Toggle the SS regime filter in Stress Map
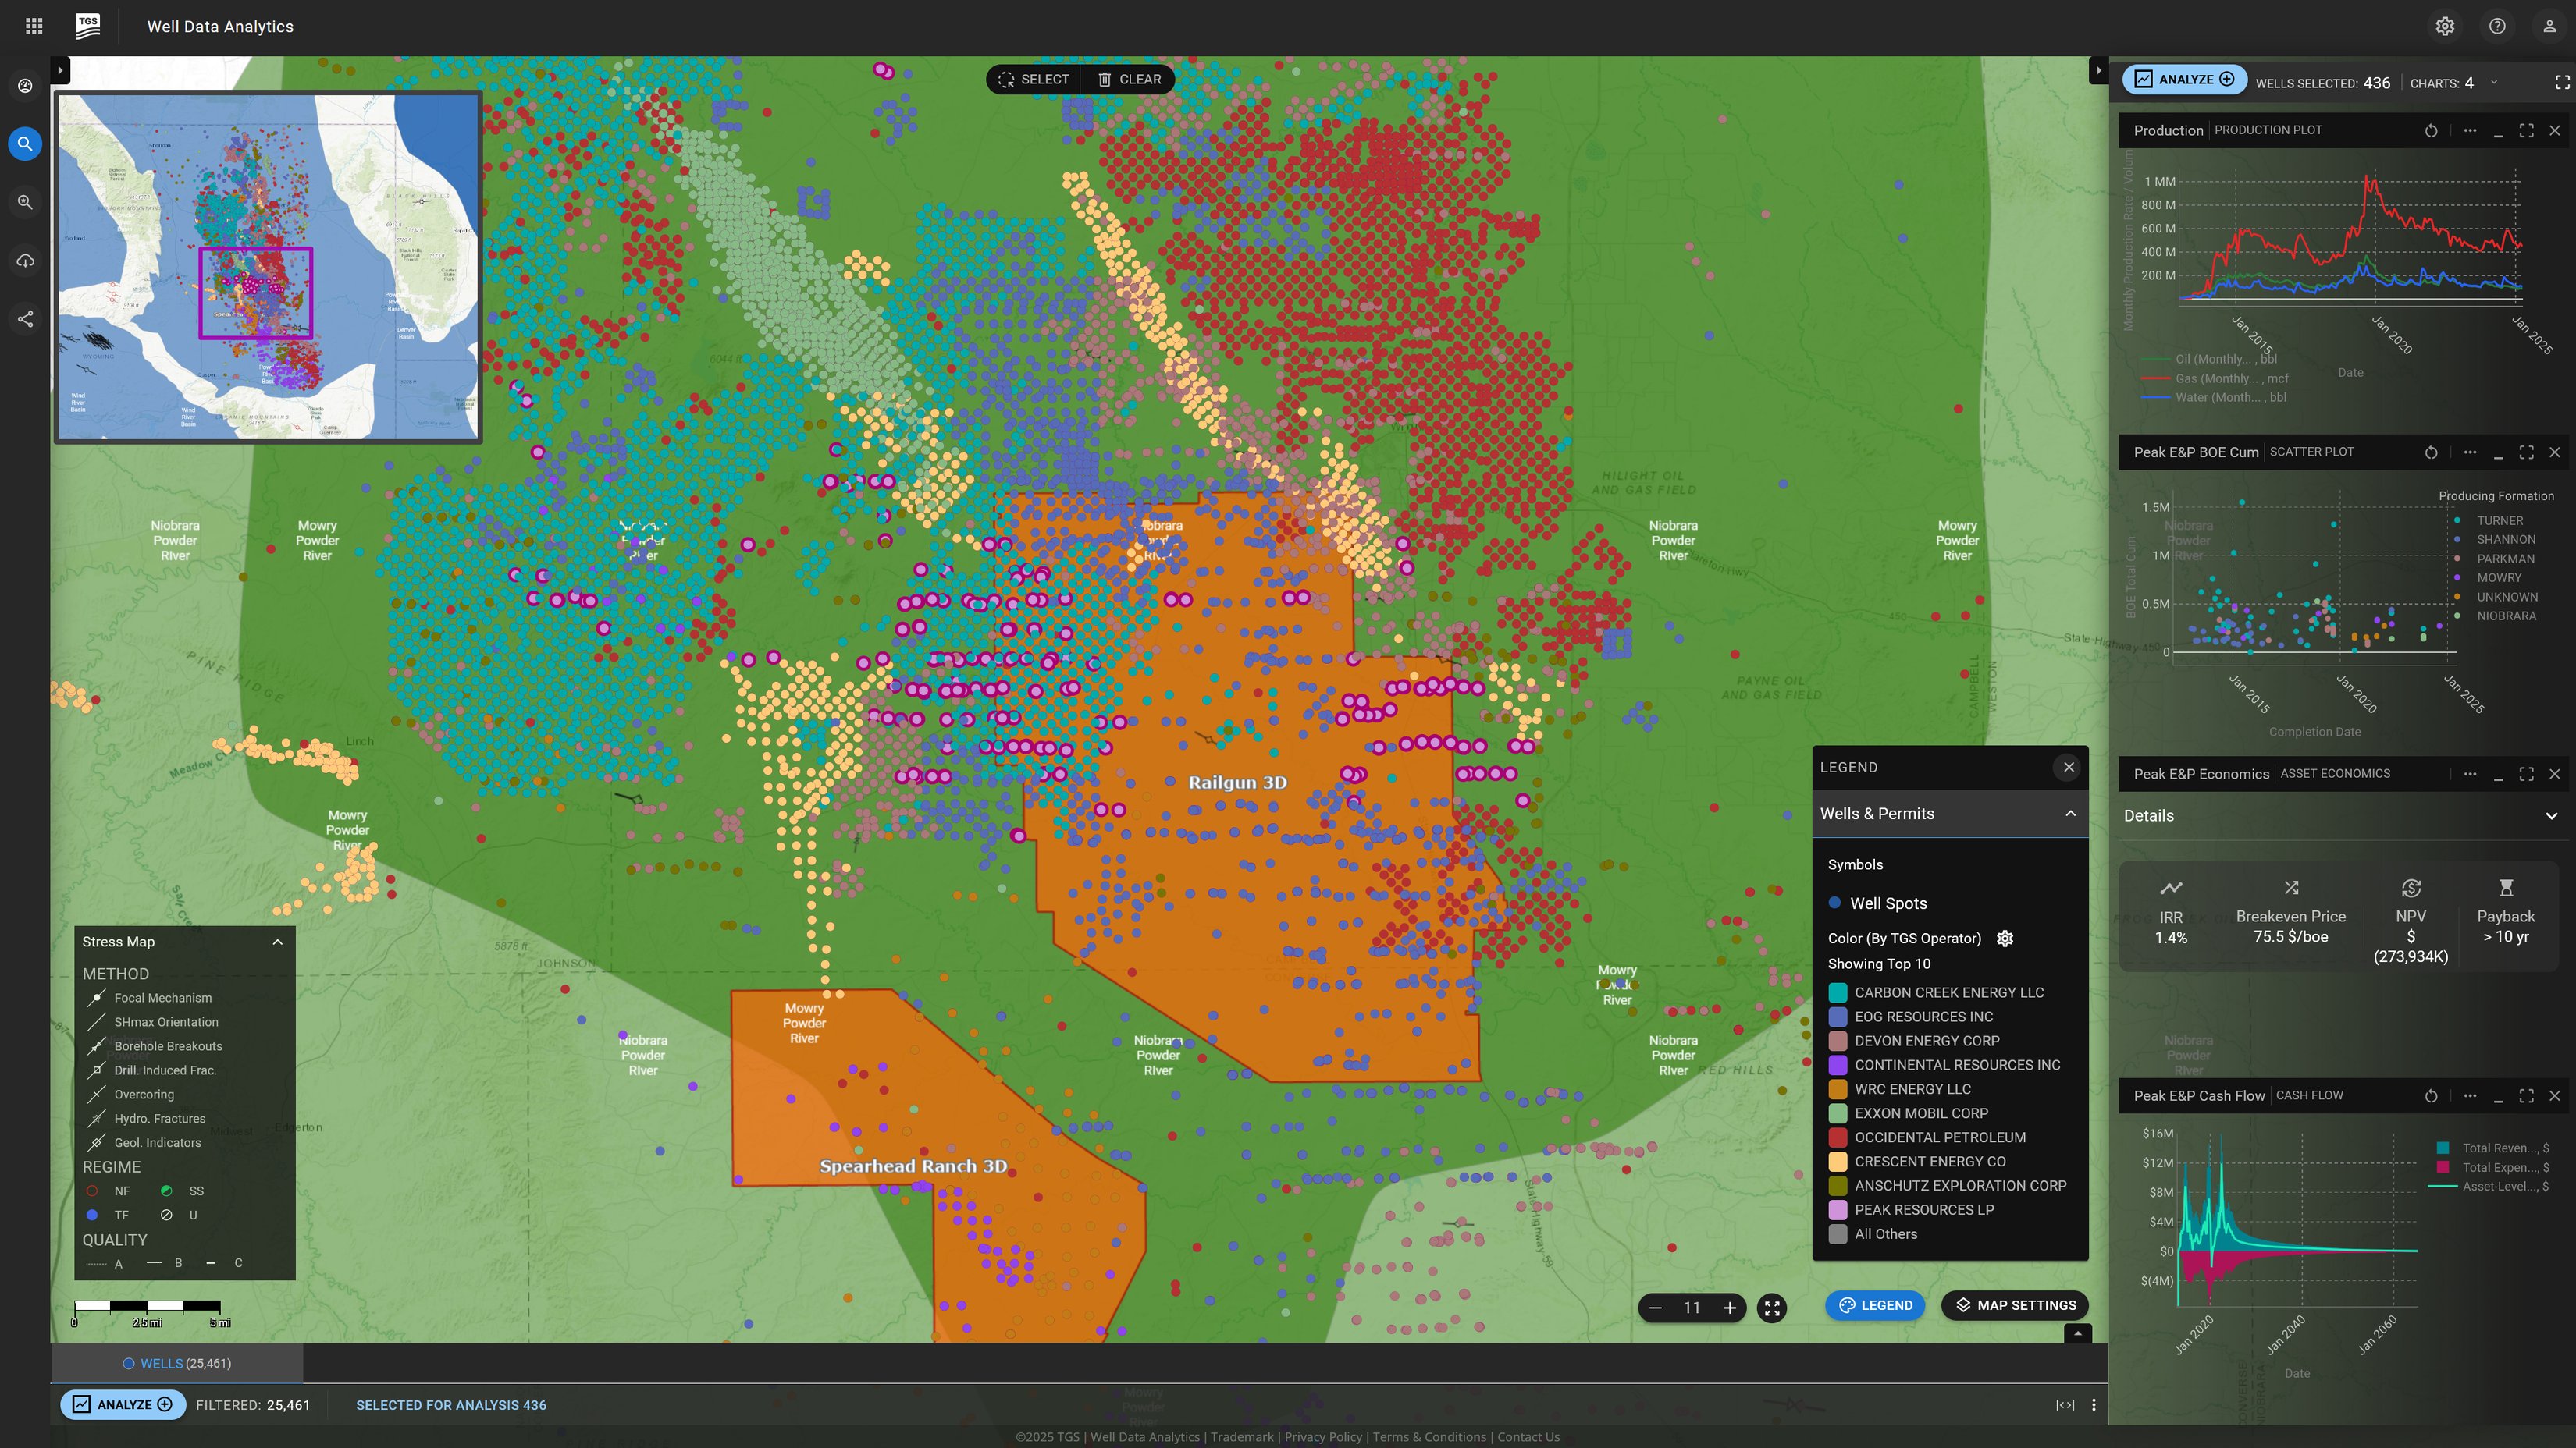Screen dimensions: 2576x1448 click(166, 1191)
